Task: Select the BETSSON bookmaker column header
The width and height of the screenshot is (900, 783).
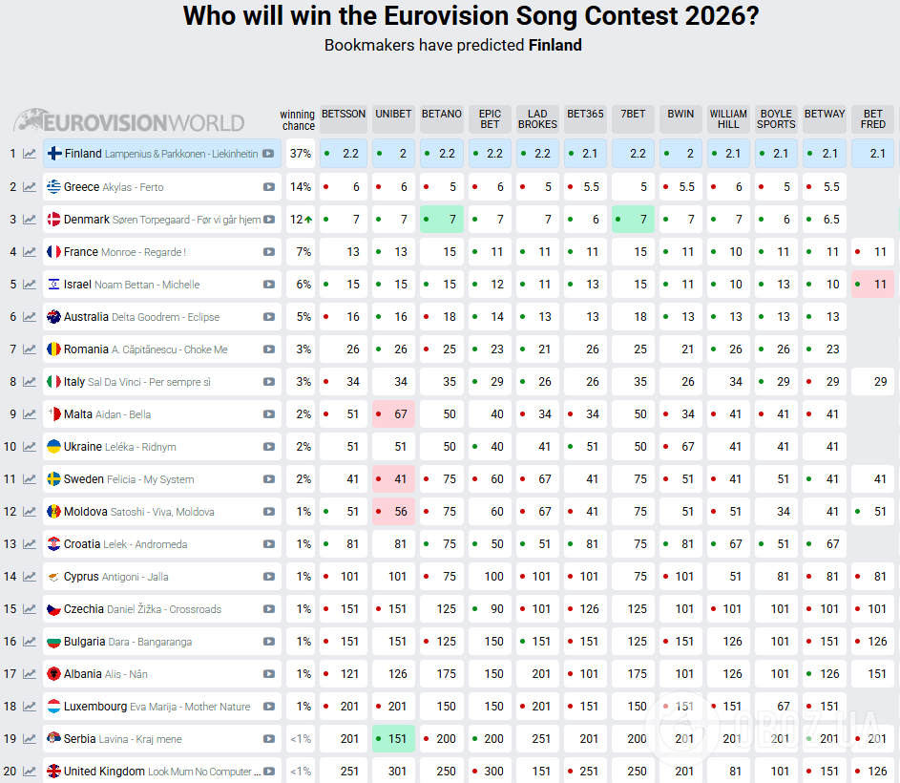Action: click(344, 119)
